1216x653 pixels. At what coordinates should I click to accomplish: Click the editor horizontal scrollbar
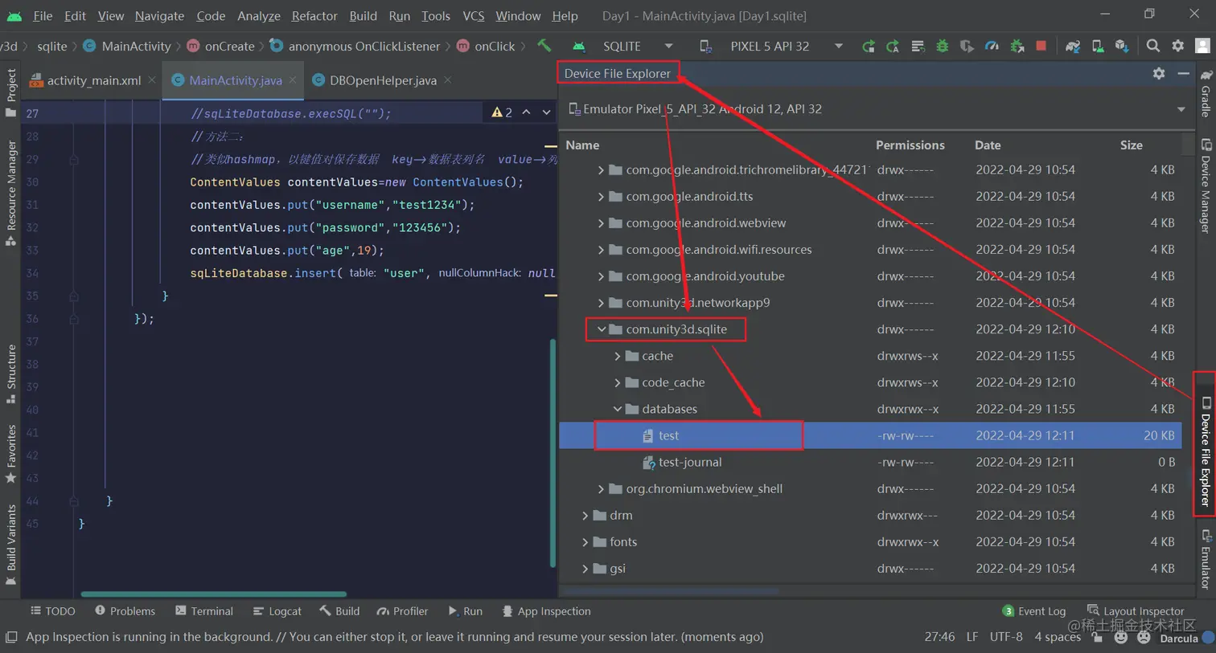pyautogui.click(x=214, y=594)
